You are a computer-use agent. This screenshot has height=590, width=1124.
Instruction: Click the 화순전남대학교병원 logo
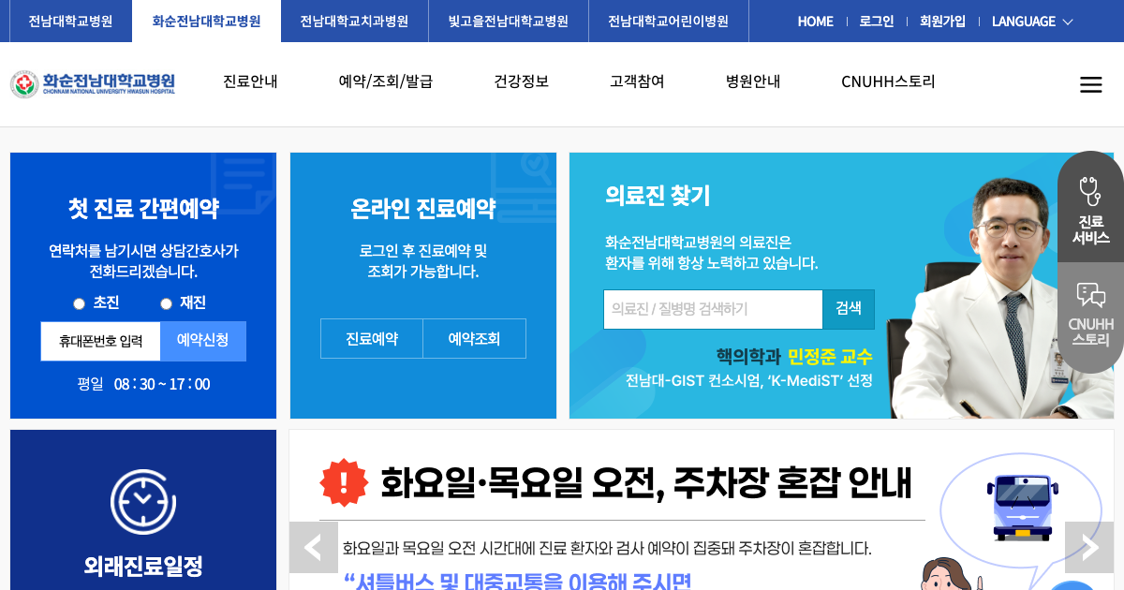tap(93, 84)
